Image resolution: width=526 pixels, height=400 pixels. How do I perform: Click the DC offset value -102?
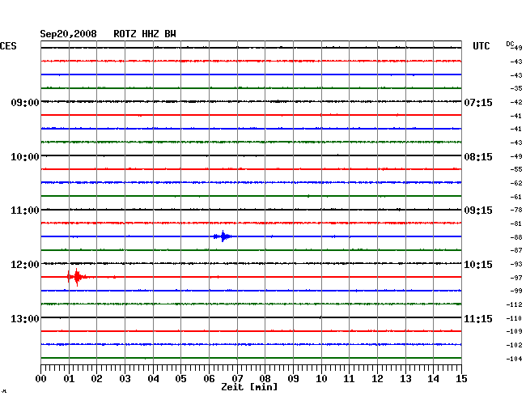coord(514,345)
